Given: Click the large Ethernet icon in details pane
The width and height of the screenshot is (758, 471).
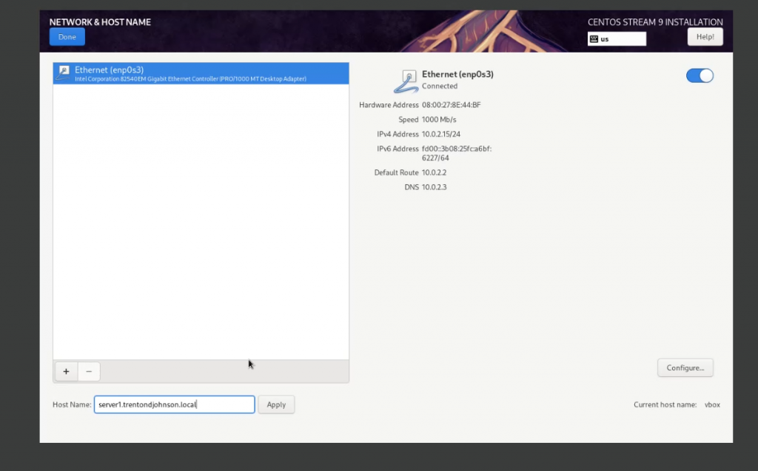Looking at the screenshot, I should (x=406, y=81).
